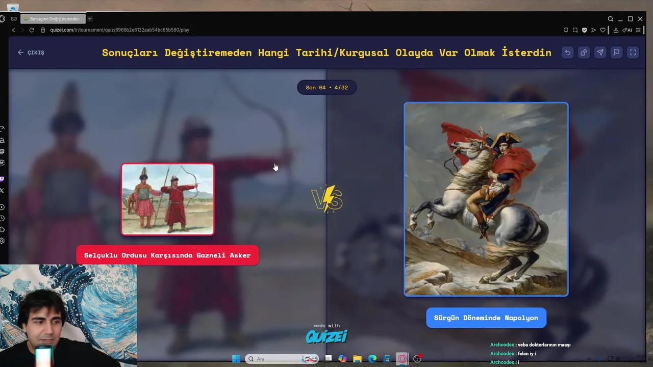Undo the last pick with the undo icon

pyautogui.click(x=567, y=53)
